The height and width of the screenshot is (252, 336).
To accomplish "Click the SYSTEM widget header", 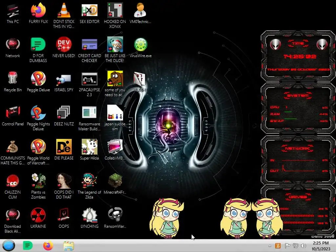I will point(298,95).
